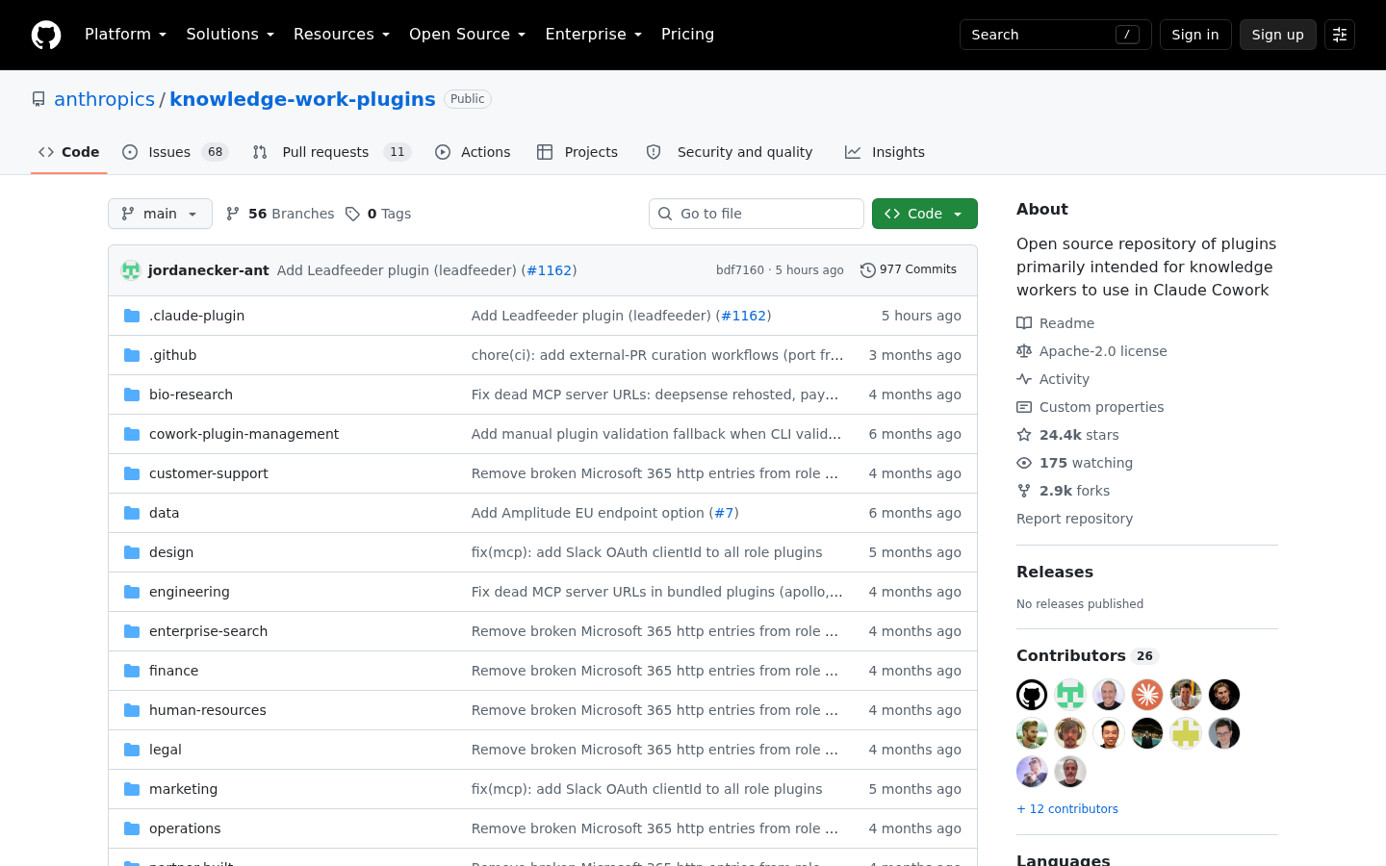
Task: Click jordanecker-ant's avatar in the commit header
Action: click(131, 270)
